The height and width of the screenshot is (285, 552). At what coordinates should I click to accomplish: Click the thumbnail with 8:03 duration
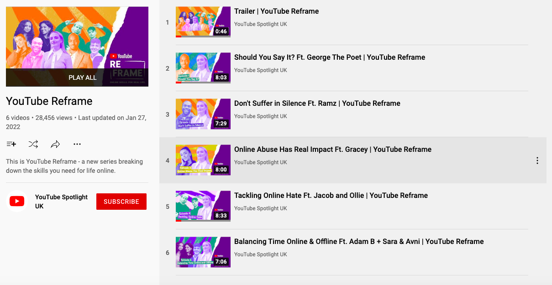(x=203, y=68)
